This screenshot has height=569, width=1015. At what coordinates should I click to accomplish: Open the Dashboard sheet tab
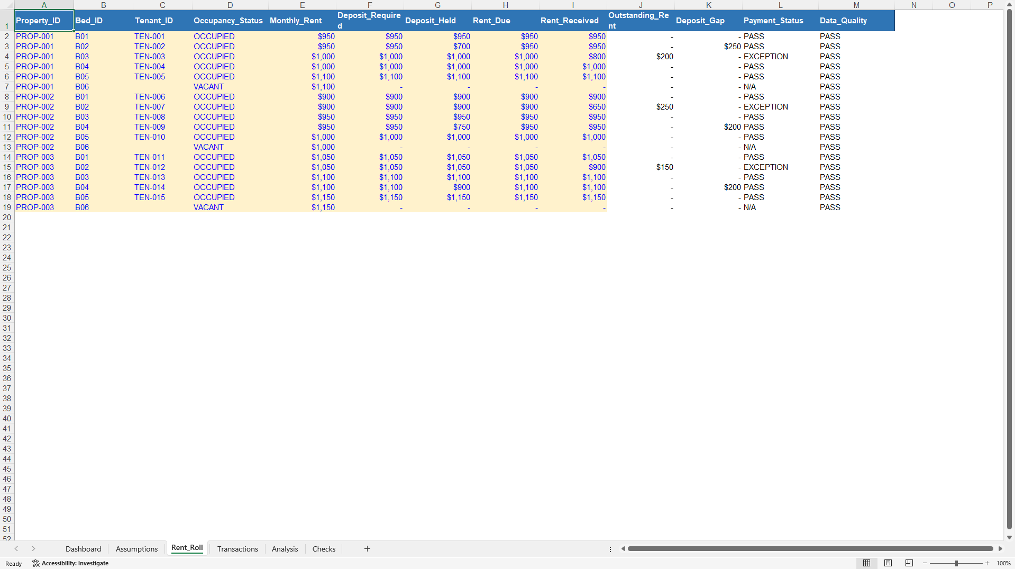[83, 549]
